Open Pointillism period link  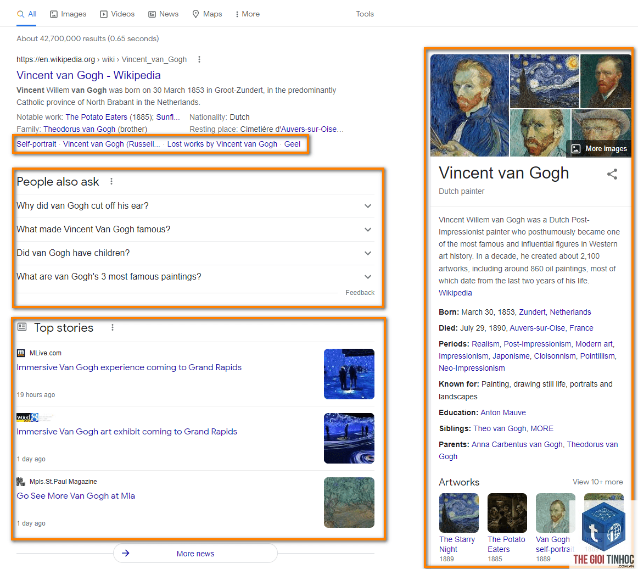pos(597,356)
